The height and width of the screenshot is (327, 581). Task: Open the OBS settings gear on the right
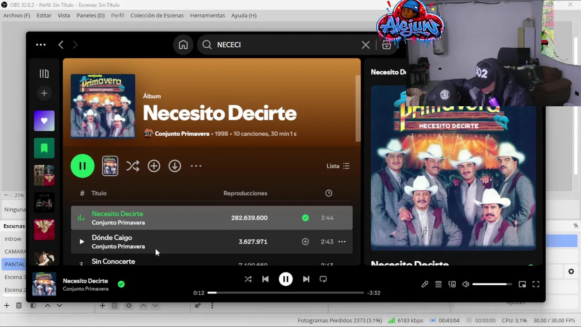coord(571,272)
